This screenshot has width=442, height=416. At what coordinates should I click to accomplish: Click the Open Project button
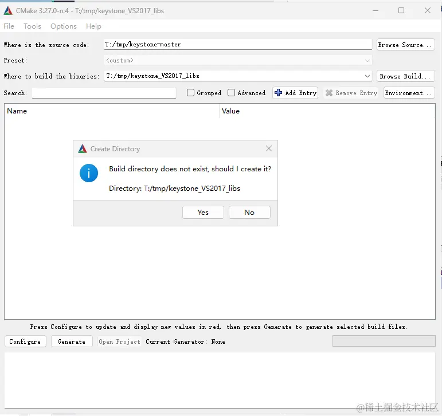(x=119, y=342)
